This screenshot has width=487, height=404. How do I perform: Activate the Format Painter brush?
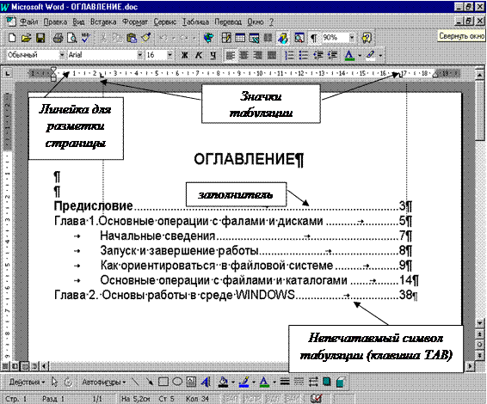point(145,38)
